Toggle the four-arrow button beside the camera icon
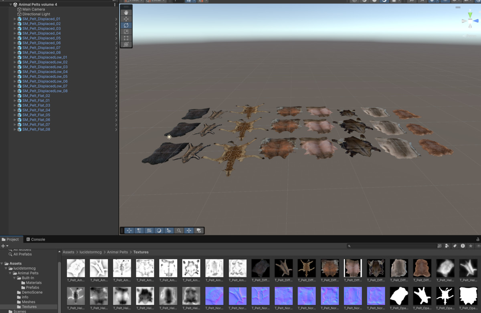481x313 pixels. (x=189, y=230)
